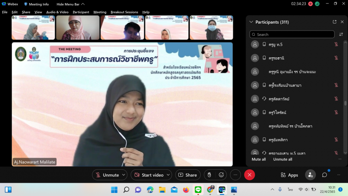
Task: Toggle the Participants panel button
Action: (310, 175)
